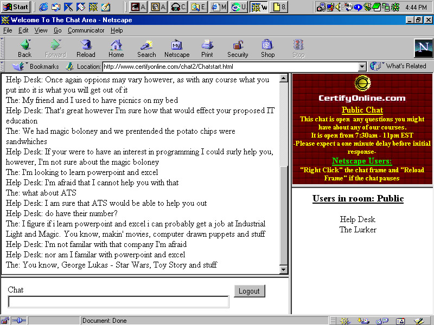Click the Forward navigation arrow
This screenshot has height=325, width=434.
55,48
